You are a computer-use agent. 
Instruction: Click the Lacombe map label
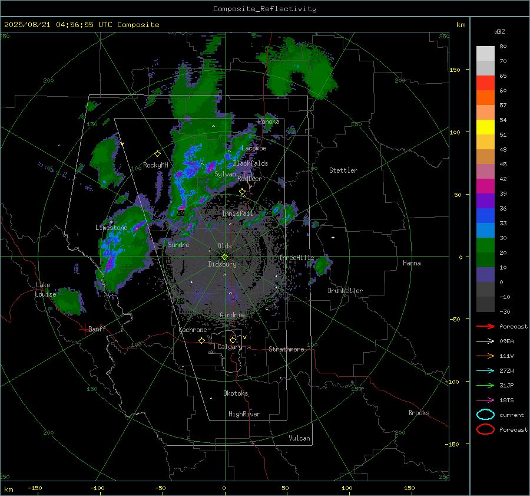tap(254, 148)
